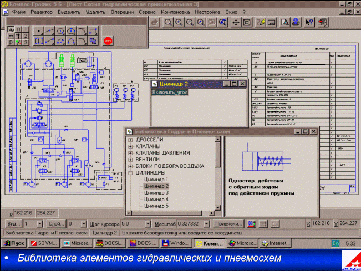Image resolution: width=361 pixels, height=271 pixels.
Task: Activate panel page number 1
Action: tap(26, 29)
